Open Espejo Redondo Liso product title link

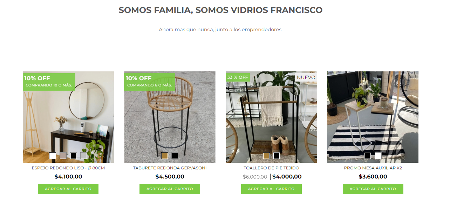(x=68, y=168)
